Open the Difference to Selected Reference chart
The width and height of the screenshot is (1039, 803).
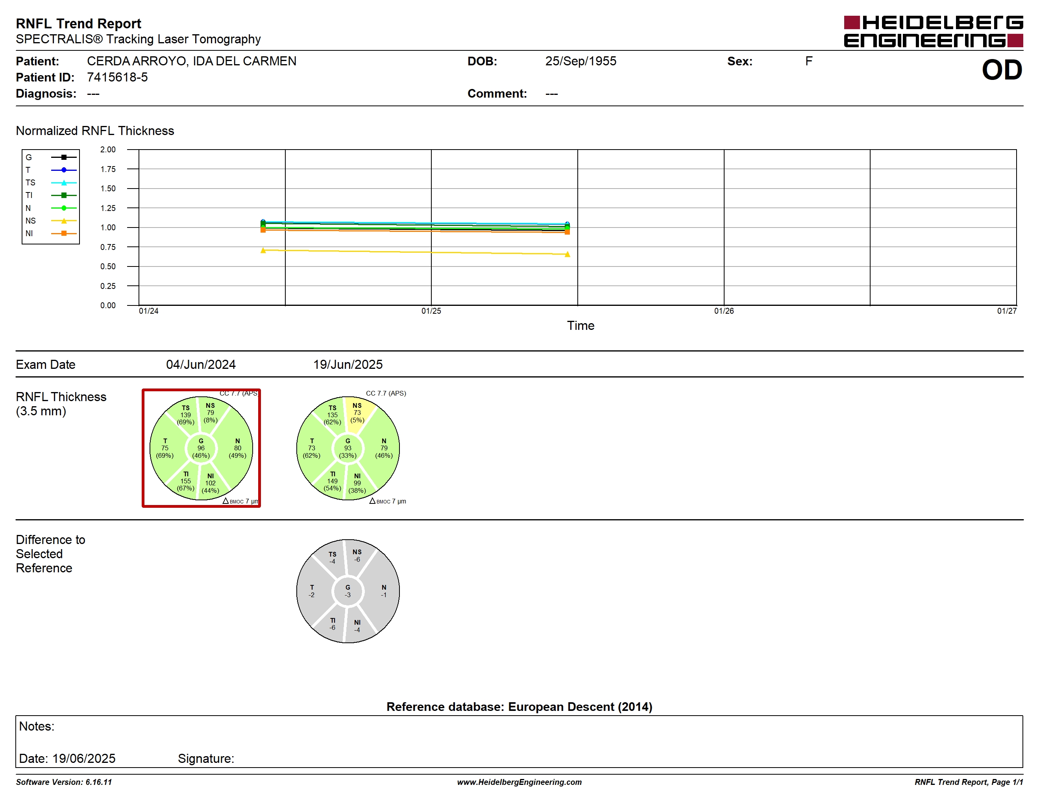coord(348,591)
